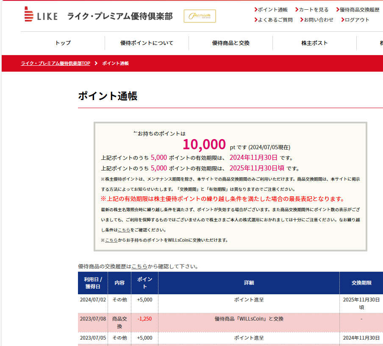The width and height of the screenshot is (383, 346).
Task: Click the gold Premium badge
Action: pos(200,16)
